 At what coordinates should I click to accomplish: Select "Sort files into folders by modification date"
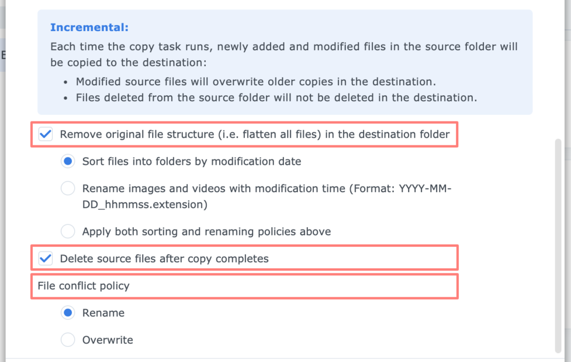coord(67,161)
